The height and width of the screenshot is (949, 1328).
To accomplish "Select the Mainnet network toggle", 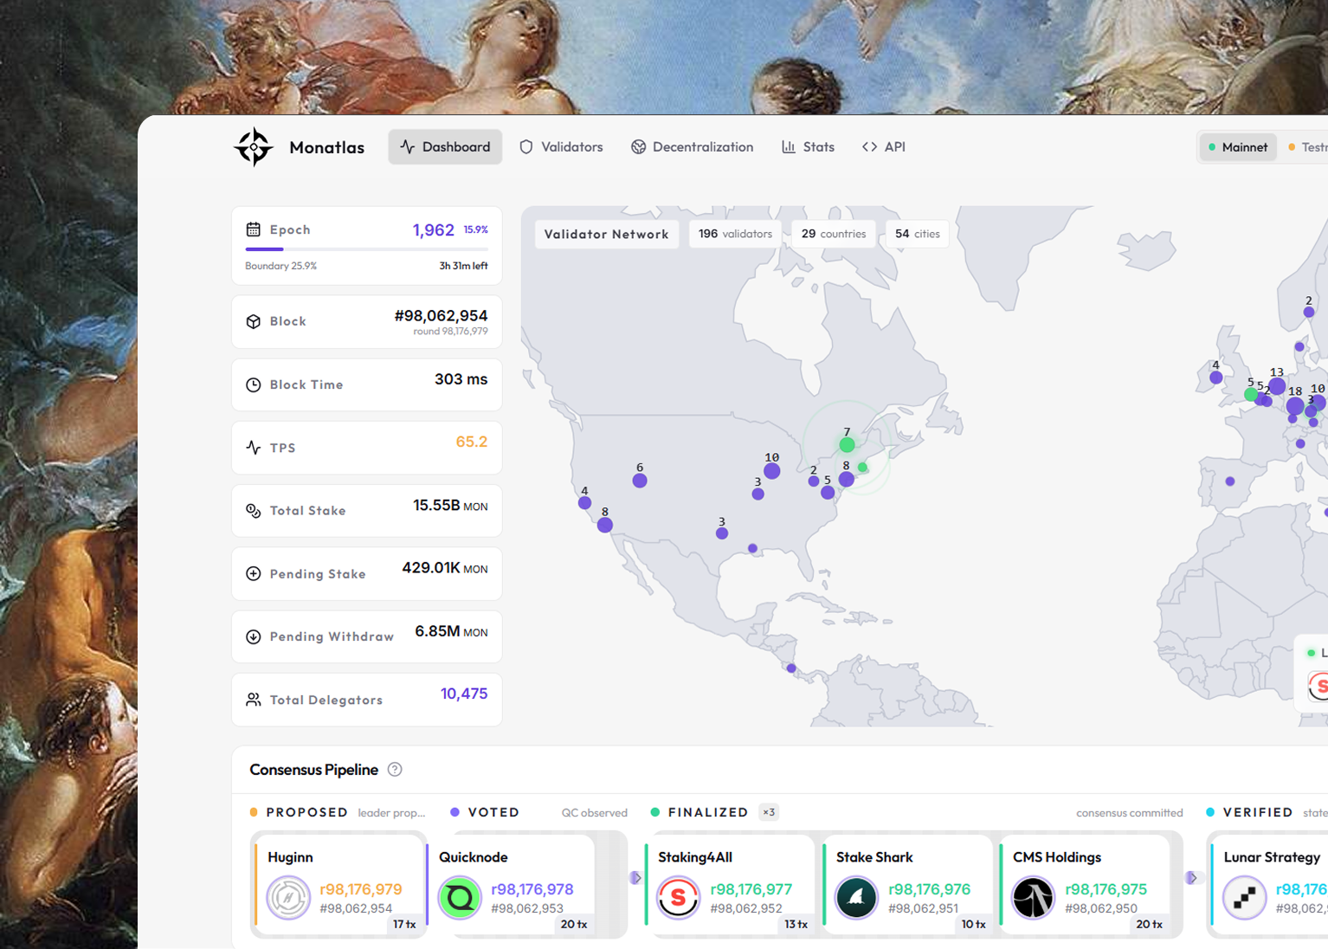I will (x=1238, y=147).
